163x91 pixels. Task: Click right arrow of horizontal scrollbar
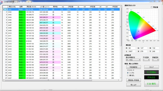[119, 80]
